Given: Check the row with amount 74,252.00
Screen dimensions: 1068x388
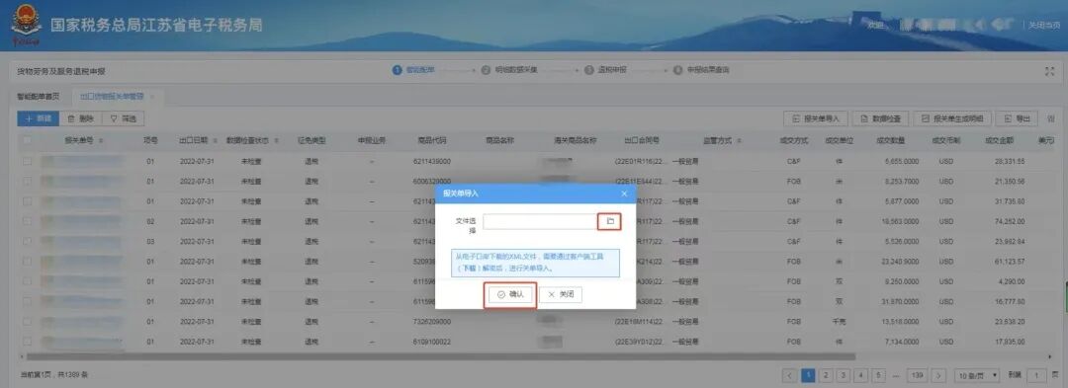Looking at the screenshot, I should 27,221.
